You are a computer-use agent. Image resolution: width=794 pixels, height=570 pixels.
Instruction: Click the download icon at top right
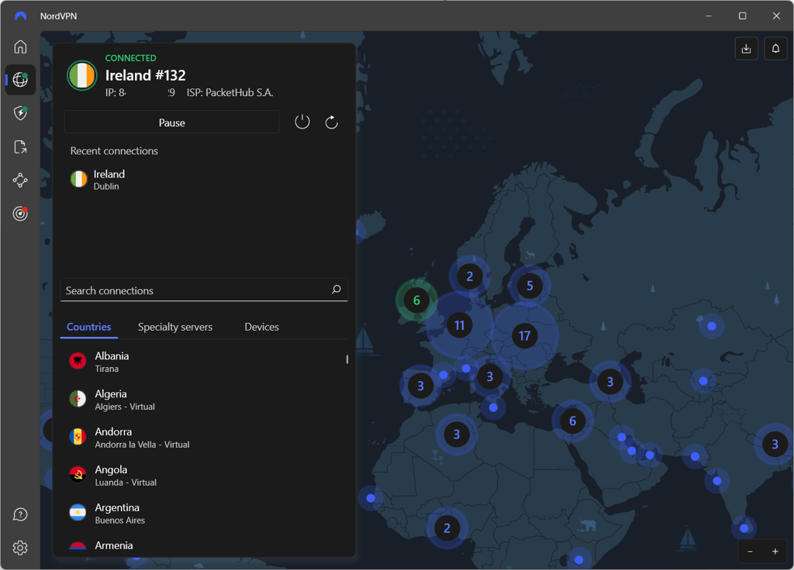[746, 49]
